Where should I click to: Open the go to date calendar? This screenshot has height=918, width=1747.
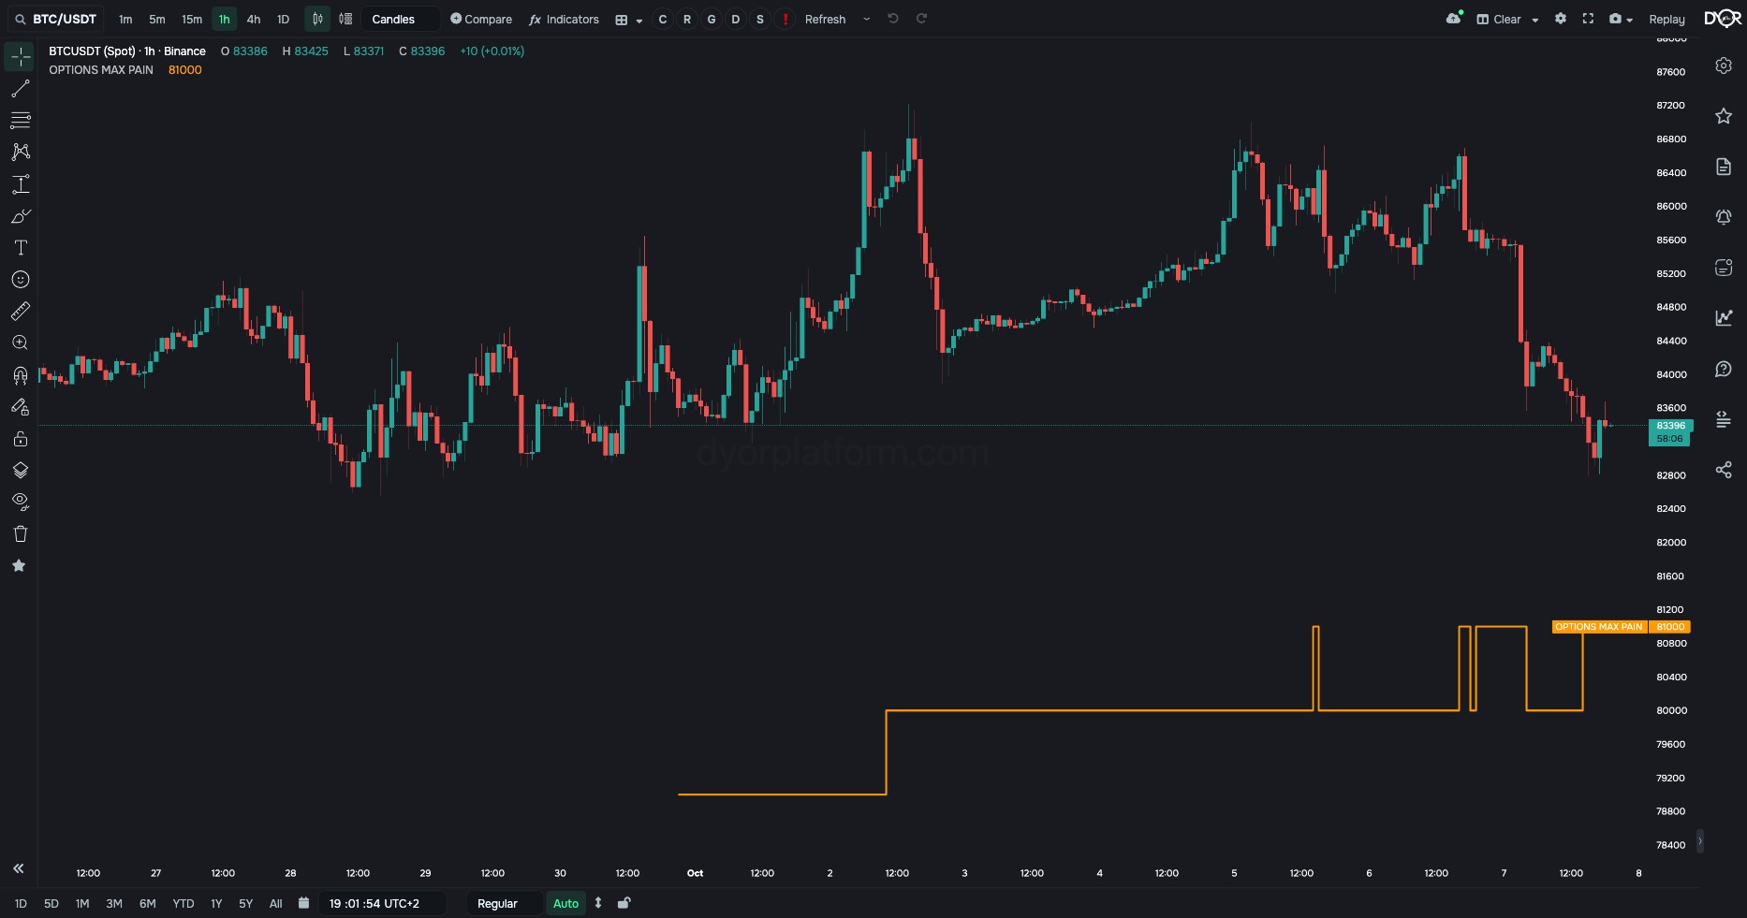click(x=303, y=903)
